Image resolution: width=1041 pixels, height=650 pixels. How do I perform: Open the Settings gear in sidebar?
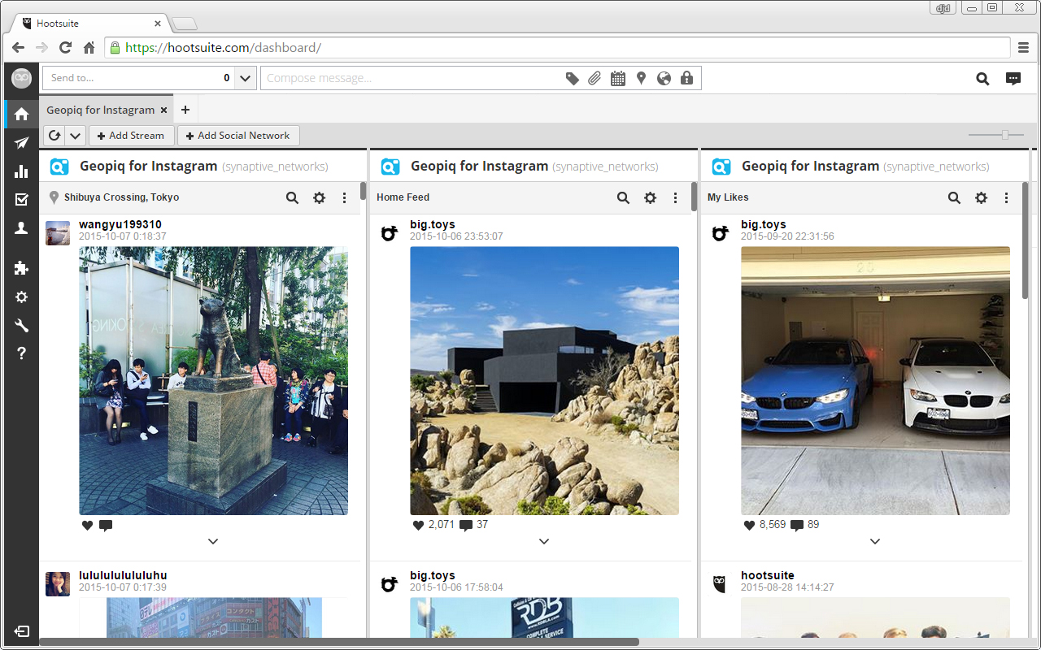click(21, 297)
